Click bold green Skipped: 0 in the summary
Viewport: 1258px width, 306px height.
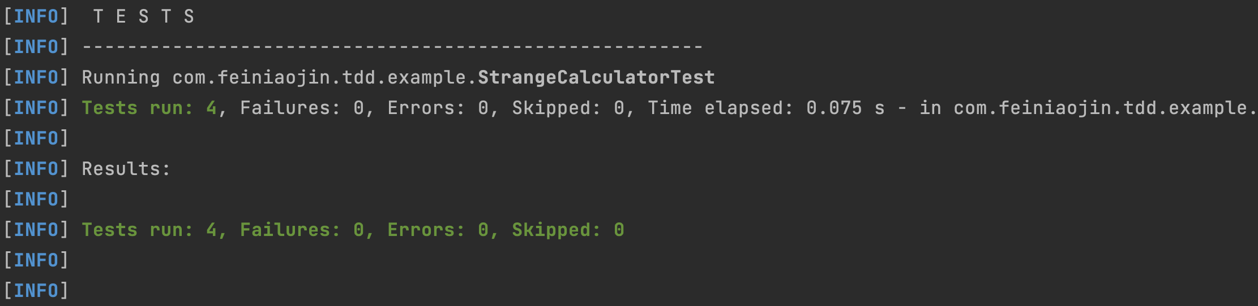(568, 230)
